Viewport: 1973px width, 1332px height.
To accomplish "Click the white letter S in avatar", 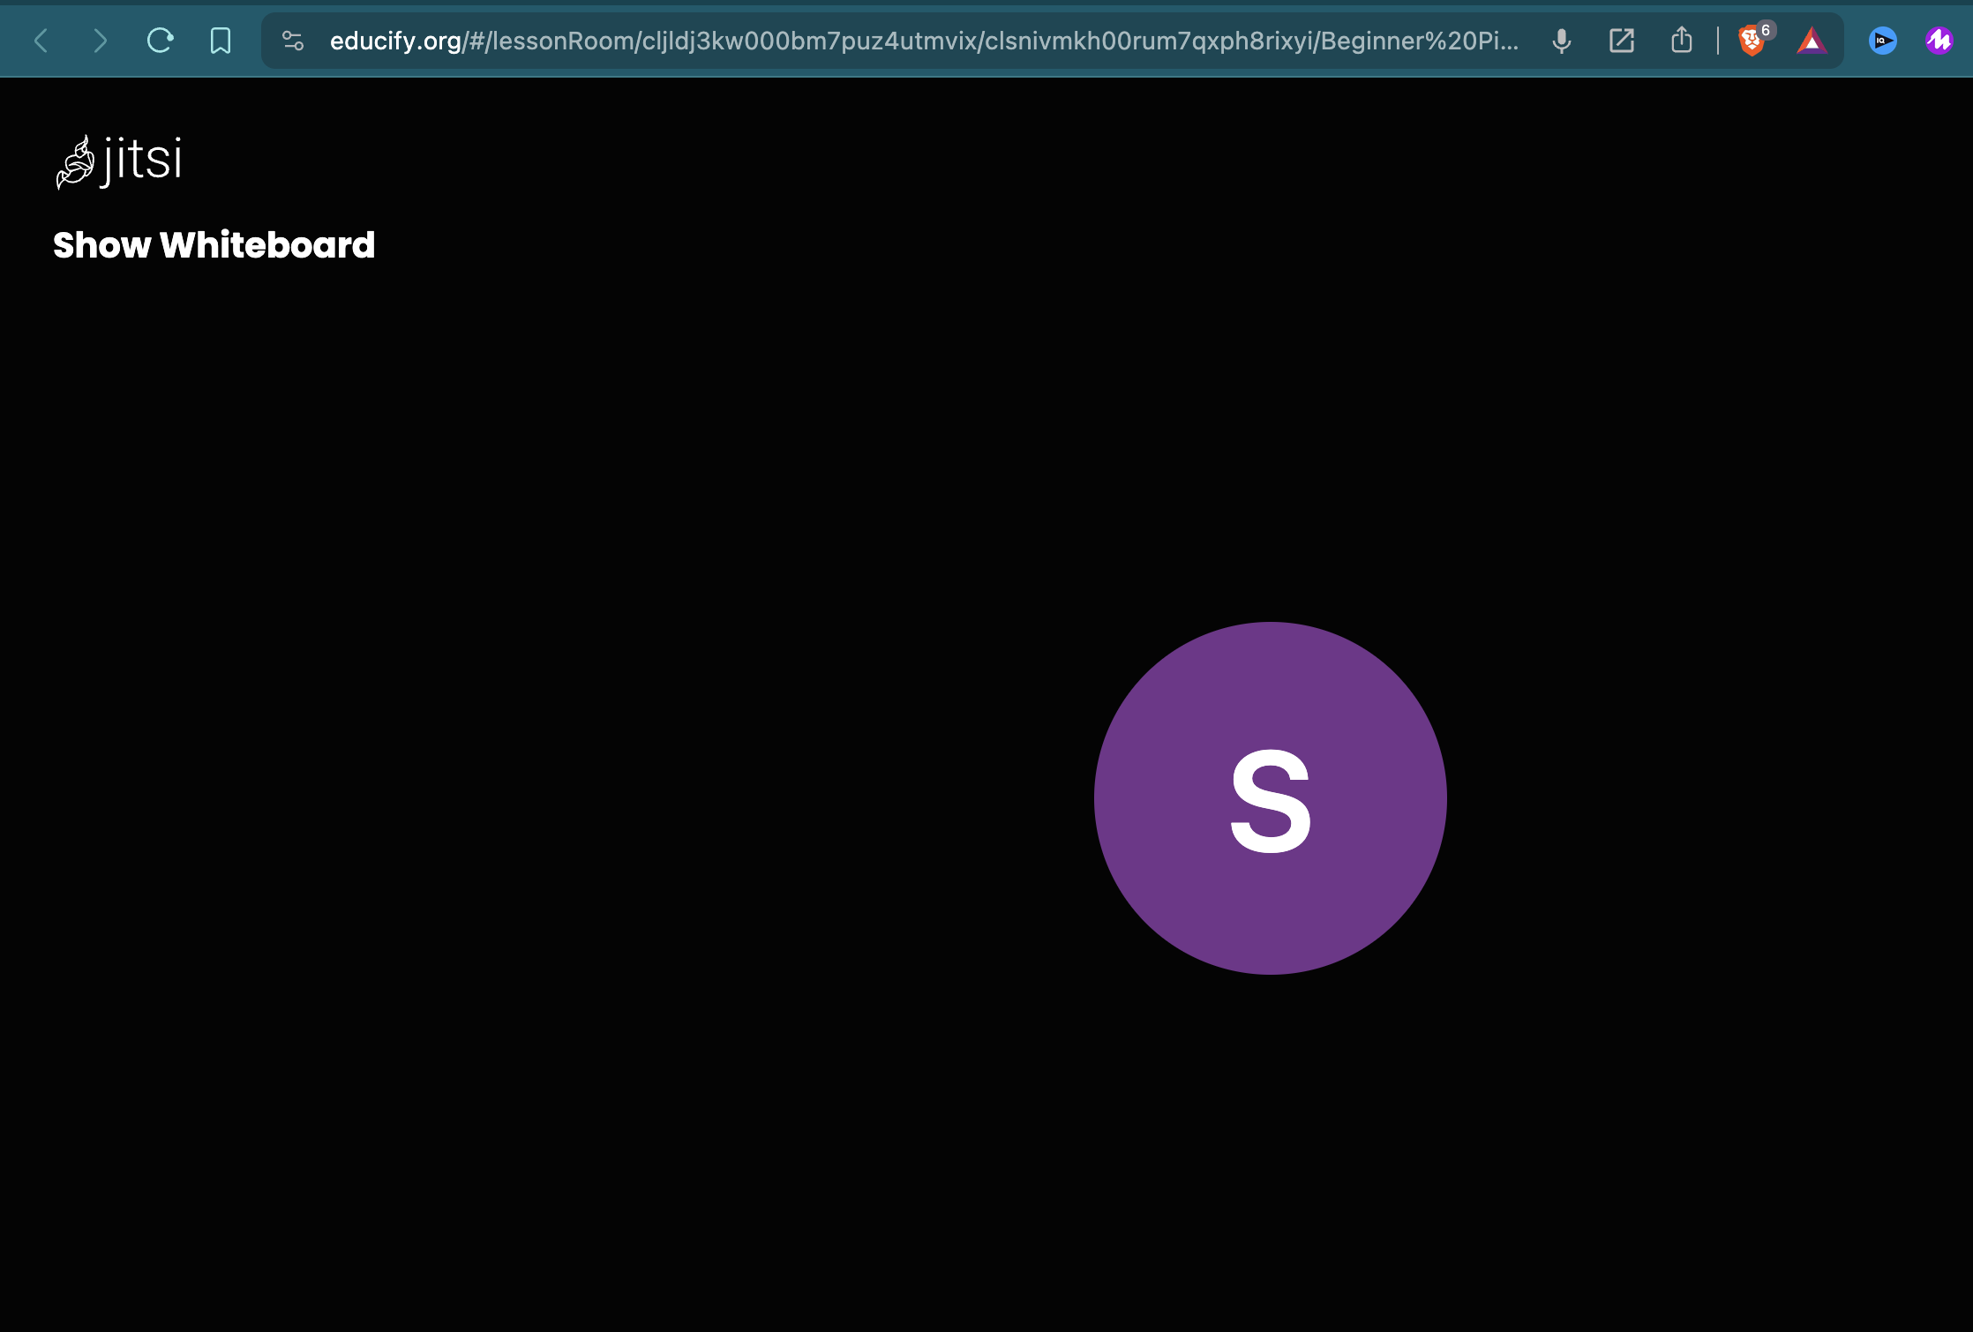I will (x=1271, y=800).
